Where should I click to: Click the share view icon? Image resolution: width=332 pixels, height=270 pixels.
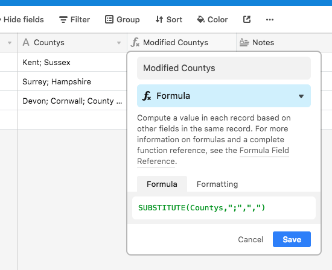point(247,19)
